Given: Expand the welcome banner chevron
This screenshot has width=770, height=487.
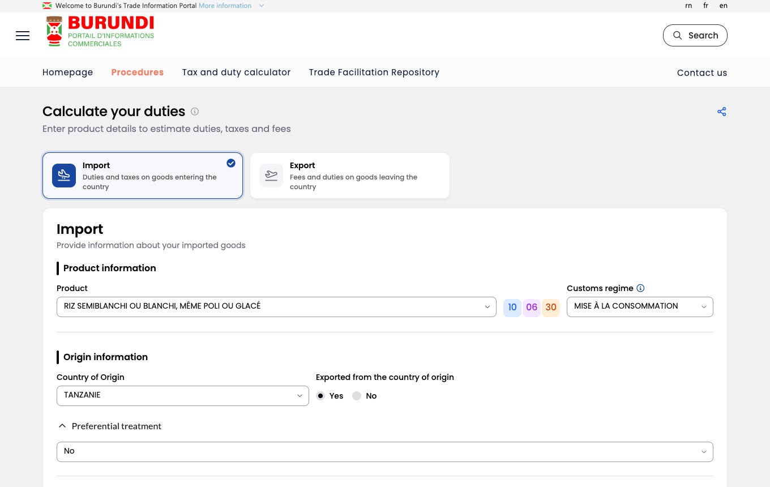Looking at the screenshot, I should [x=262, y=6].
